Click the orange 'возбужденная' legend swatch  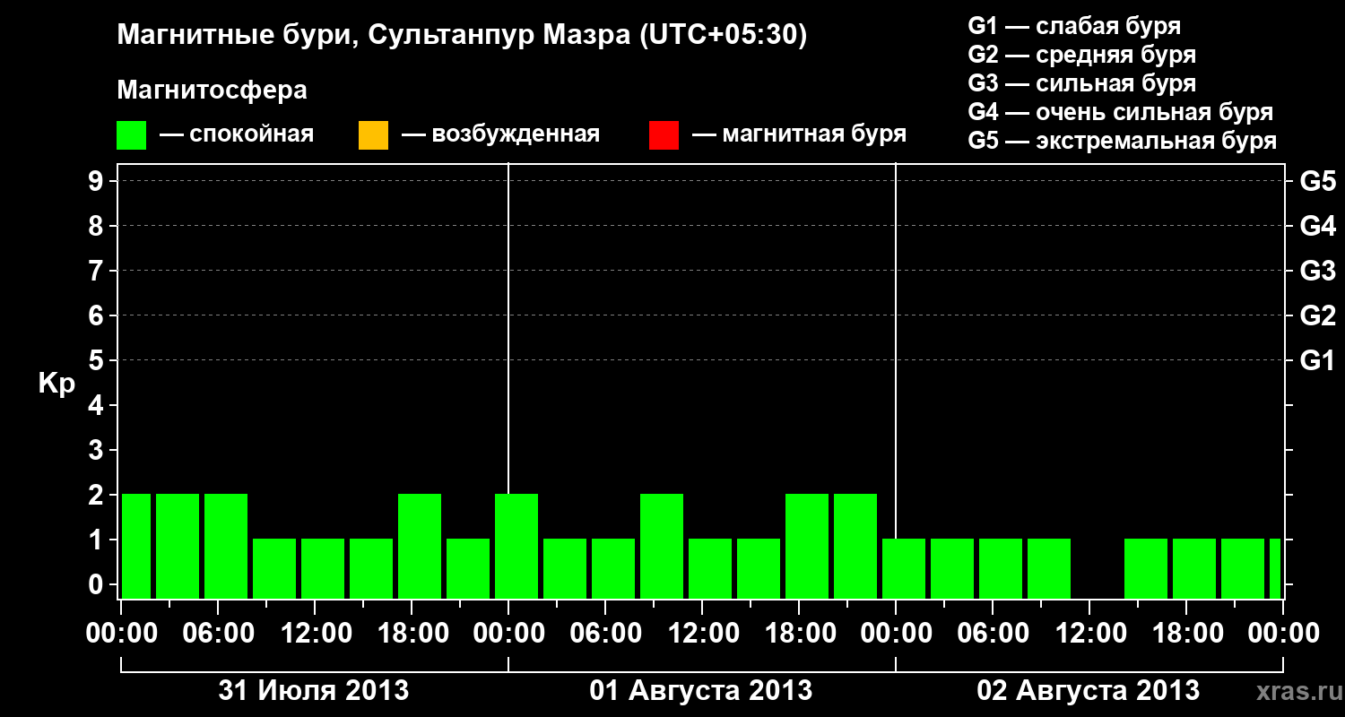(373, 135)
